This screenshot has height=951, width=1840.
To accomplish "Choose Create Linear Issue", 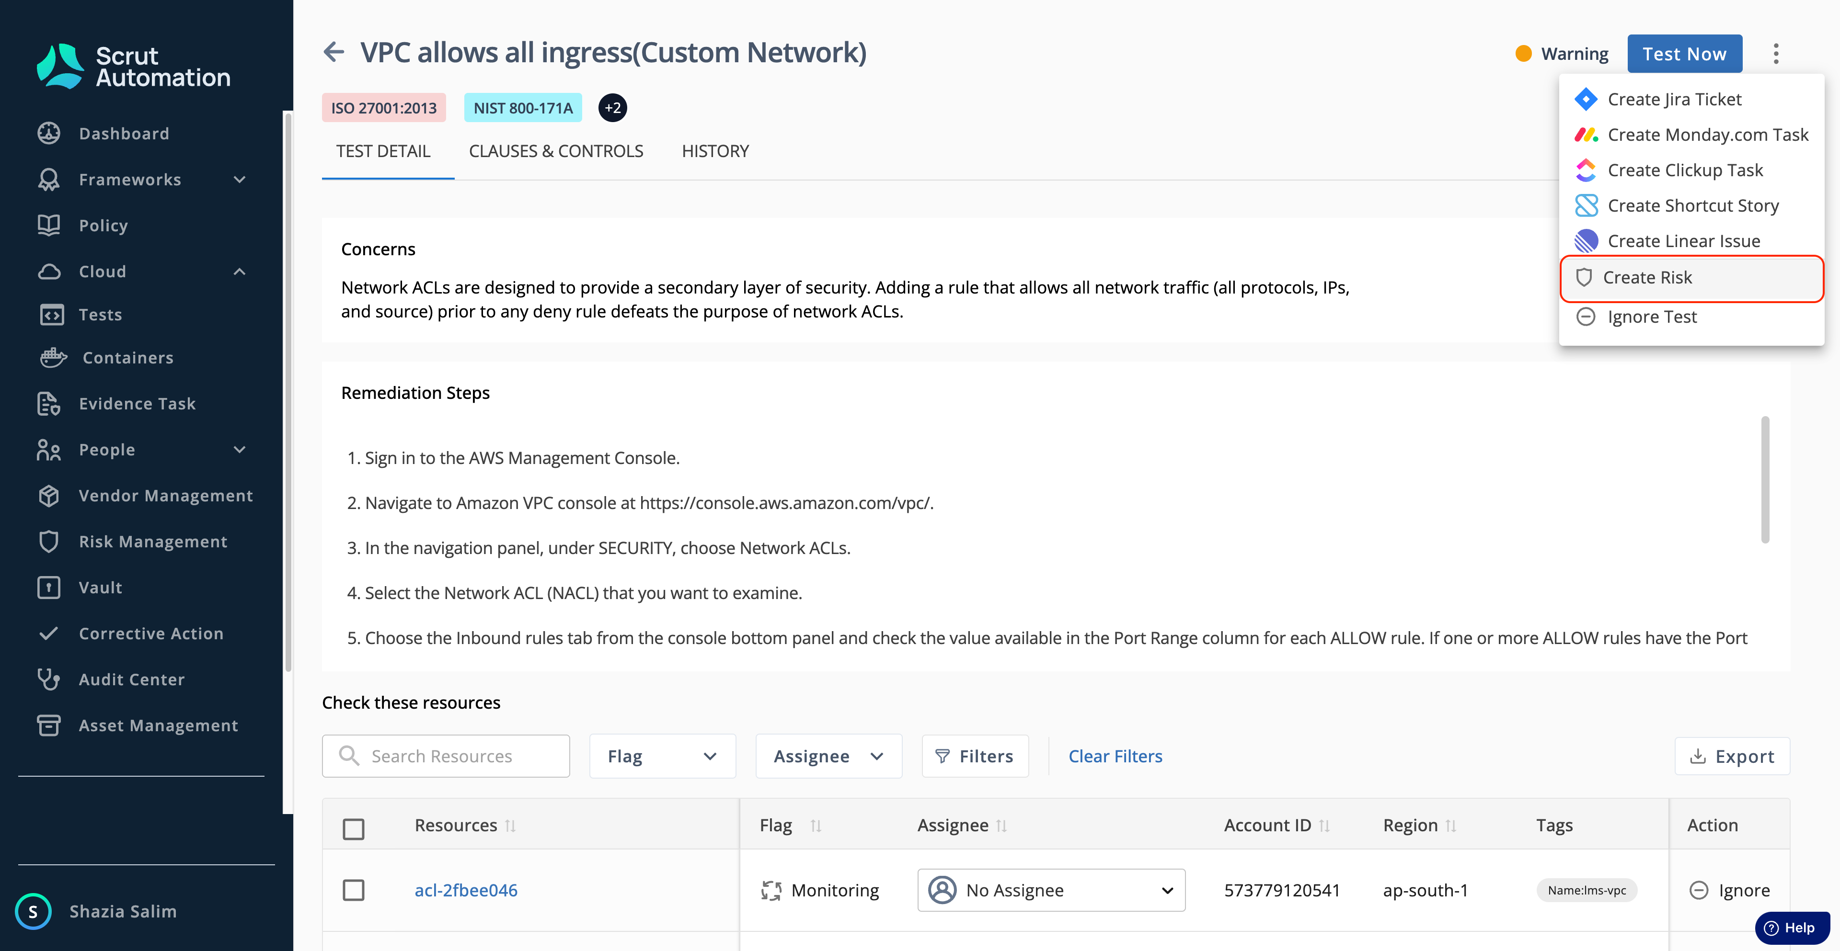I will point(1691,241).
